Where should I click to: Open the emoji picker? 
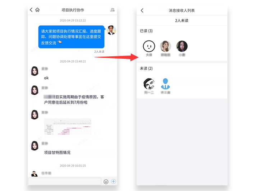click(x=106, y=182)
